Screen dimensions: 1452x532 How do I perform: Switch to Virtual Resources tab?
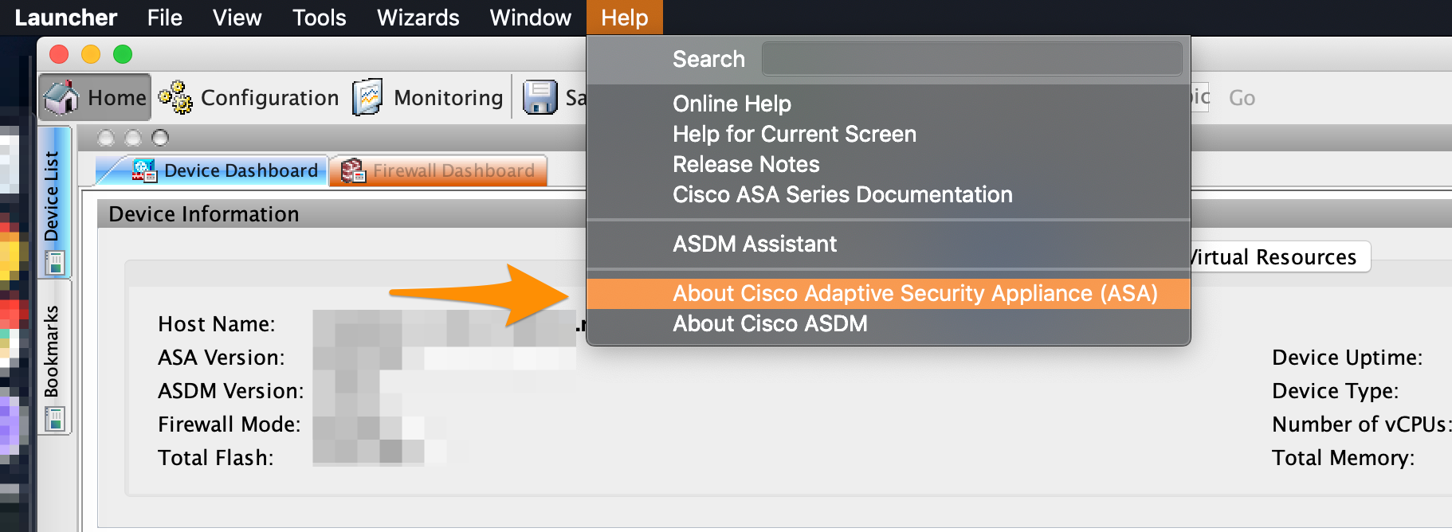point(1277,257)
